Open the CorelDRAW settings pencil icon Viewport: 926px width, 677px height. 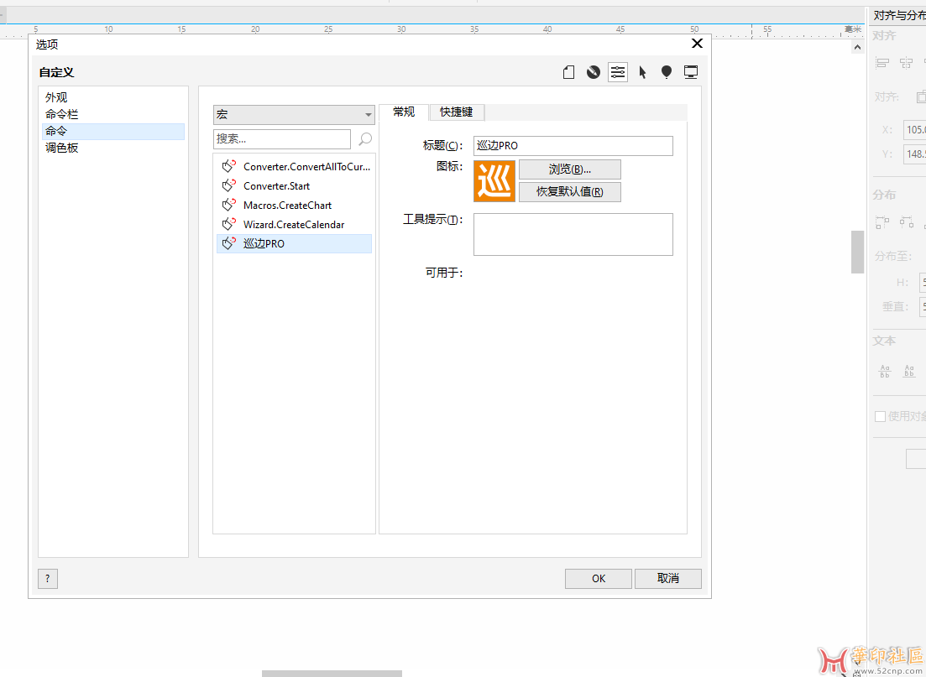point(594,72)
